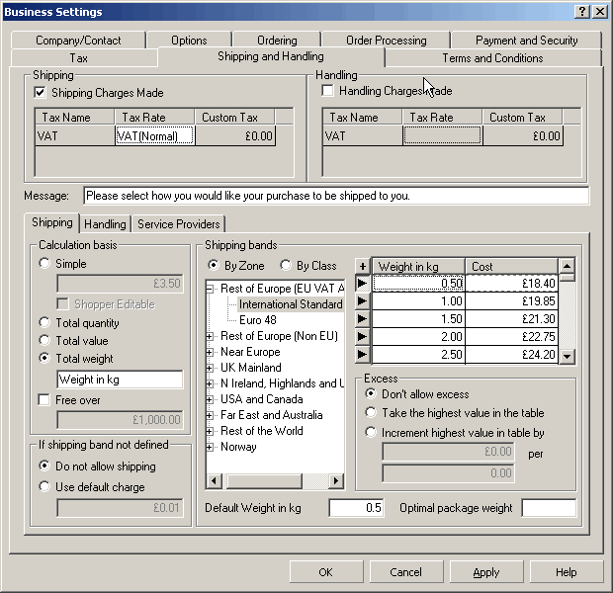Screen dimensions: 613x593
Task: Click the plus button to add weight row
Action: point(362,266)
